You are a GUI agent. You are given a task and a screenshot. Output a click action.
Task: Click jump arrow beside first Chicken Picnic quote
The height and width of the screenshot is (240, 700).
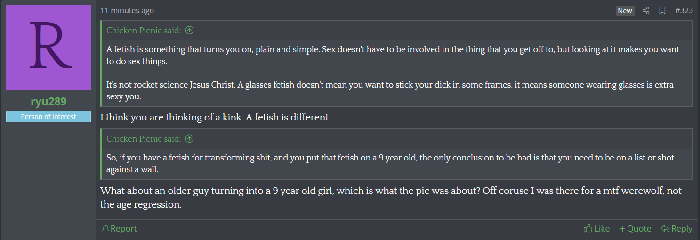click(x=189, y=31)
